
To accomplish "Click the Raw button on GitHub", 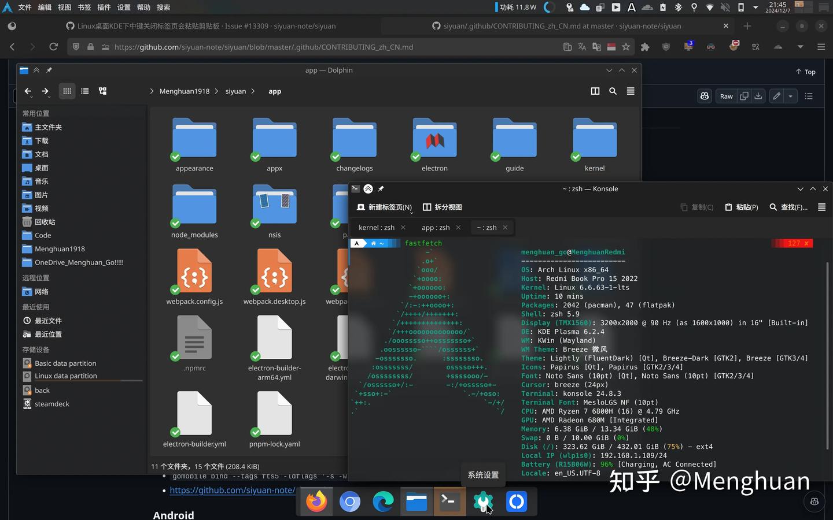I will 726,96.
